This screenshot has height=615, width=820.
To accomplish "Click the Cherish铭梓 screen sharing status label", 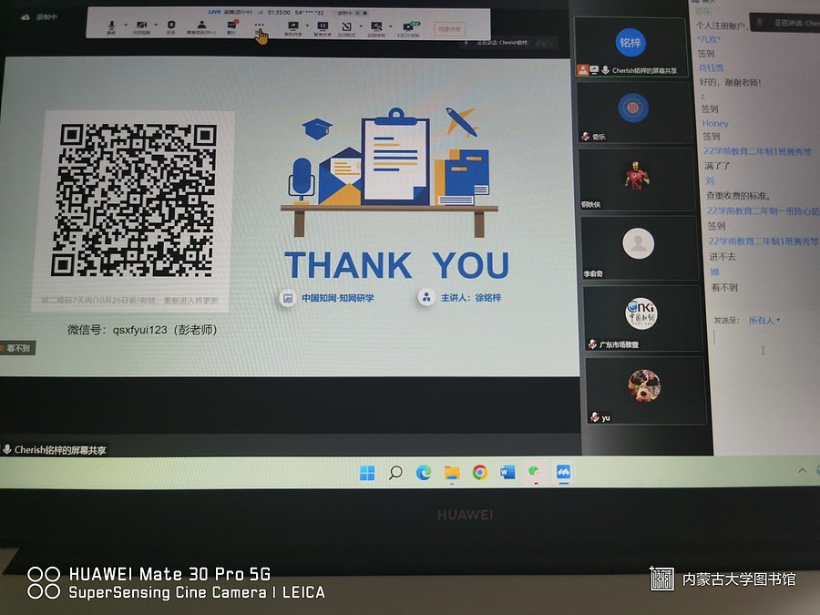I will pos(55,450).
